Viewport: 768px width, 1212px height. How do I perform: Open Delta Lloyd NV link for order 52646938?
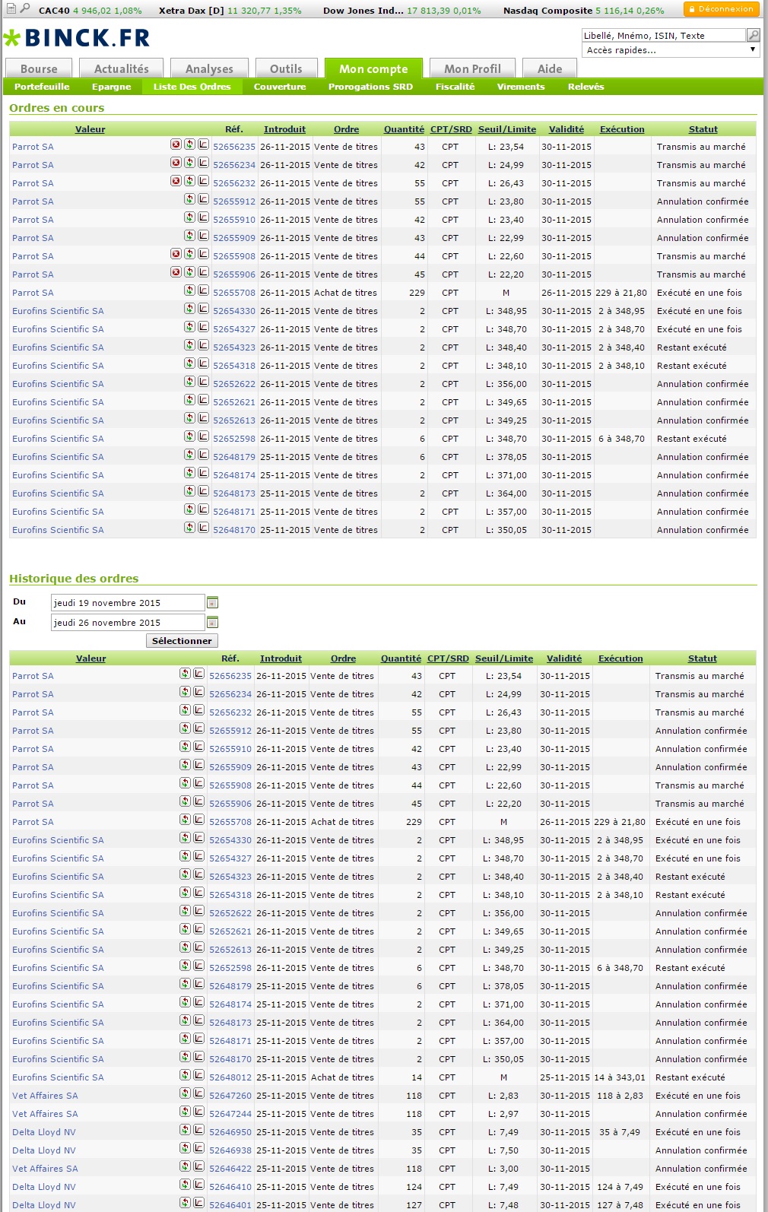(44, 1150)
